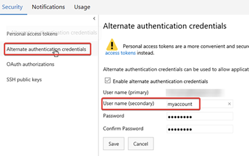The image size is (249, 156).
Task: Focus the Confirm Password field
Action: [199, 129]
